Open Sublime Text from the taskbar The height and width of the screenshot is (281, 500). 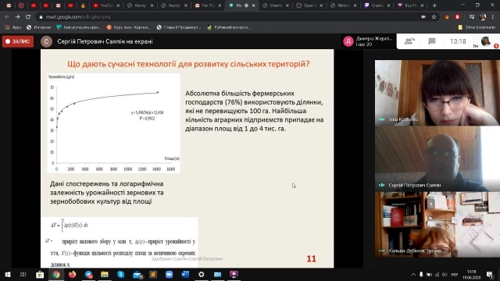point(153,274)
